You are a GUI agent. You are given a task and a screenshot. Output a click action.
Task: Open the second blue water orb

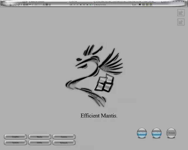coord(157,133)
